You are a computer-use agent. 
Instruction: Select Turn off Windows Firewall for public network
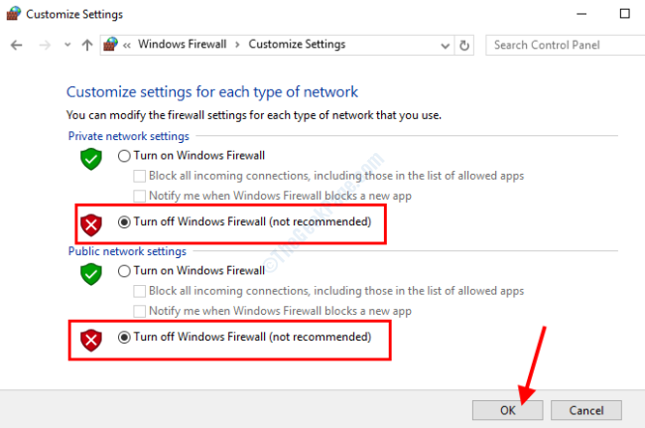click(124, 338)
